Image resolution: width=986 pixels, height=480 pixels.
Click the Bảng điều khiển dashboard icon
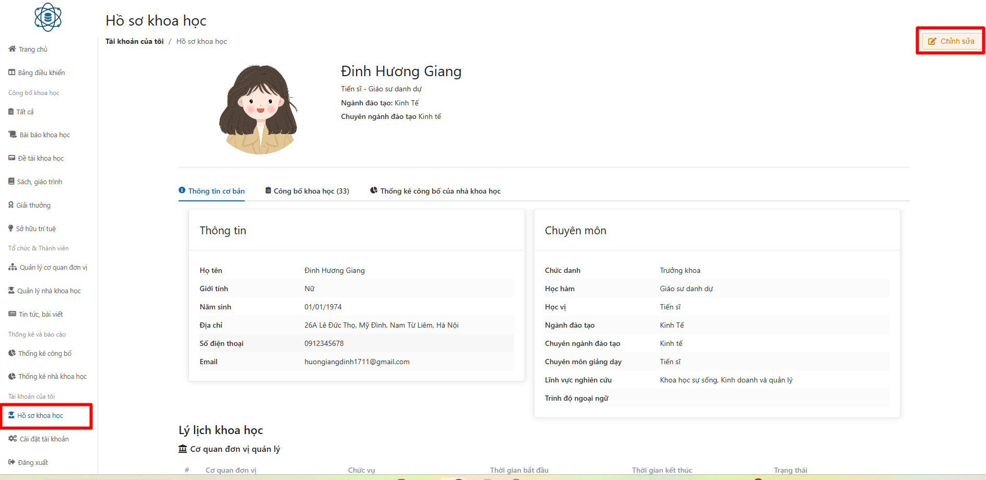(x=11, y=73)
